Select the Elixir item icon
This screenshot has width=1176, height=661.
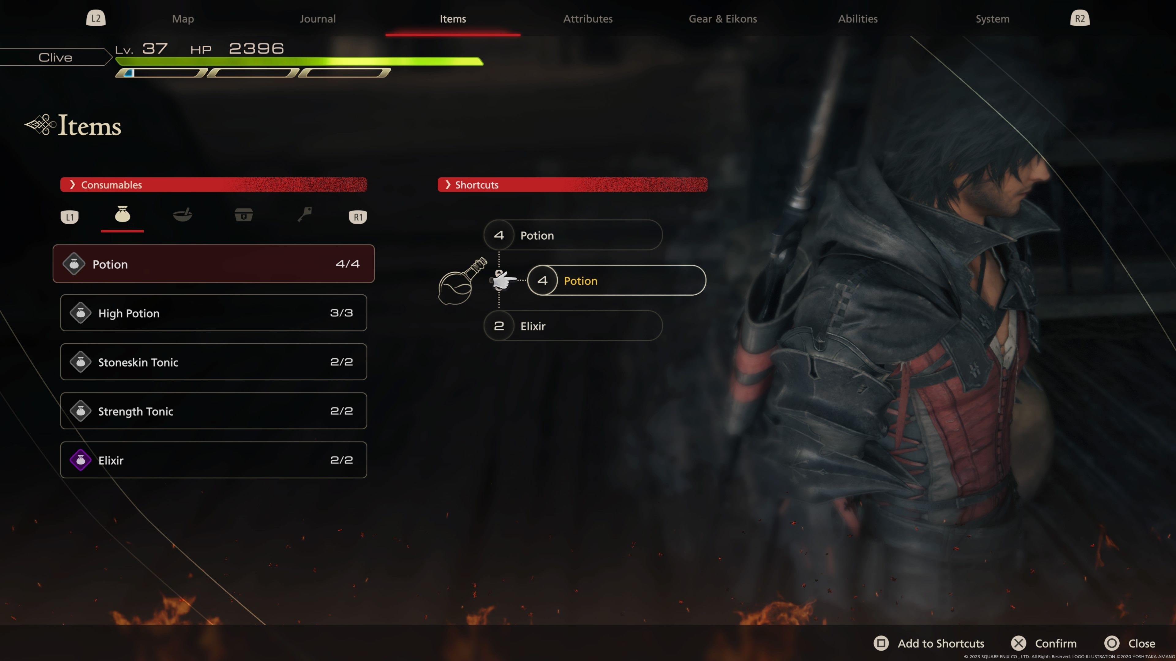(x=80, y=460)
